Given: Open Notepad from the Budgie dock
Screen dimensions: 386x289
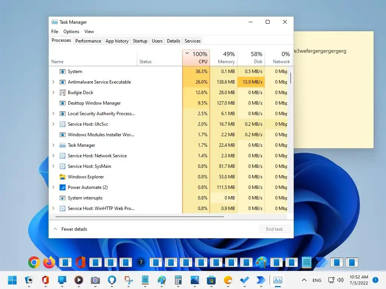Looking at the screenshot, I should coord(306,262).
